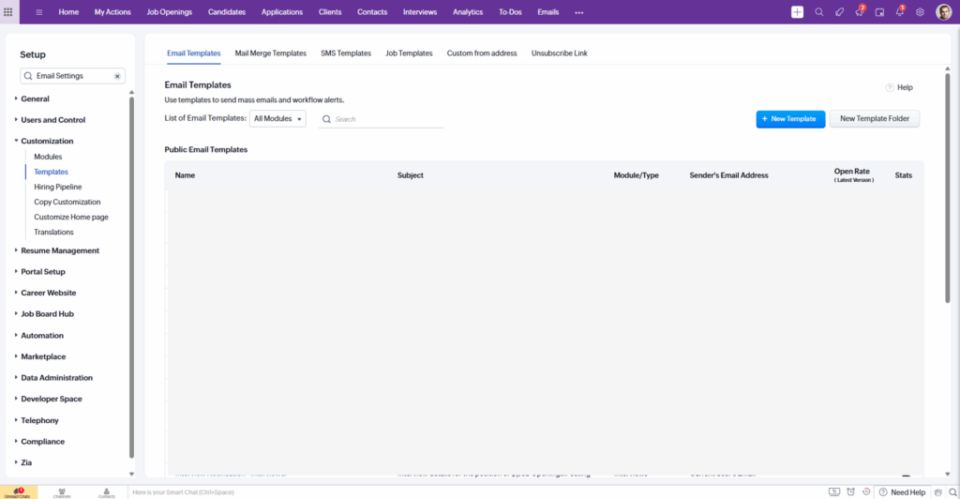
Task: Open the notifications bell
Action: click(900, 12)
